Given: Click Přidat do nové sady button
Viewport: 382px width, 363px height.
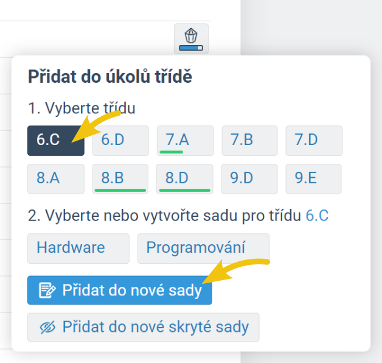Looking at the screenshot, I should [119, 291].
